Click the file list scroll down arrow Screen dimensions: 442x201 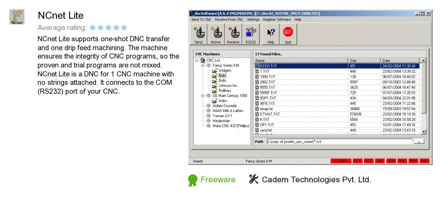423,131
